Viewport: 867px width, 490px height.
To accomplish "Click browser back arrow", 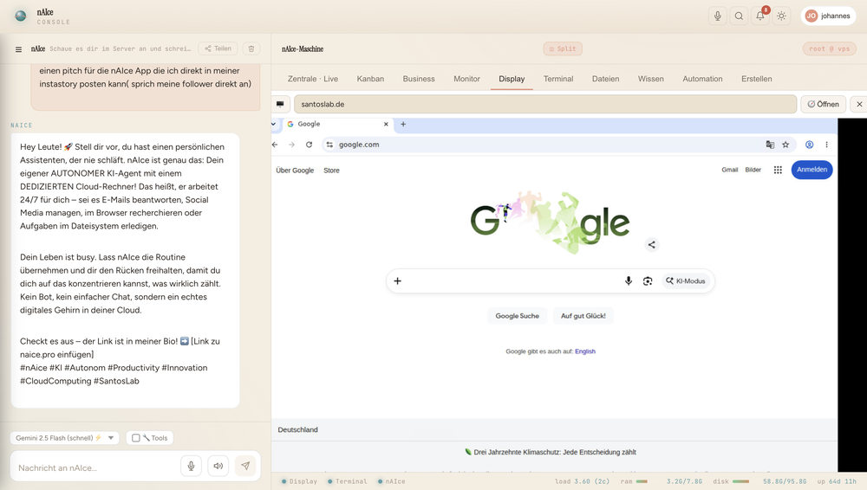I will pos(276,145).
